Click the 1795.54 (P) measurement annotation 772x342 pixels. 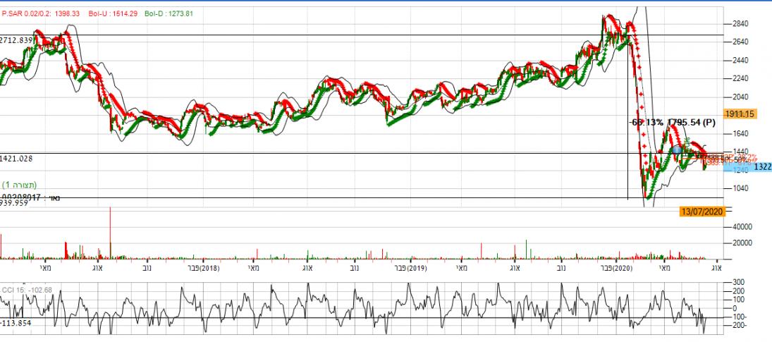[x=692, y=122]
